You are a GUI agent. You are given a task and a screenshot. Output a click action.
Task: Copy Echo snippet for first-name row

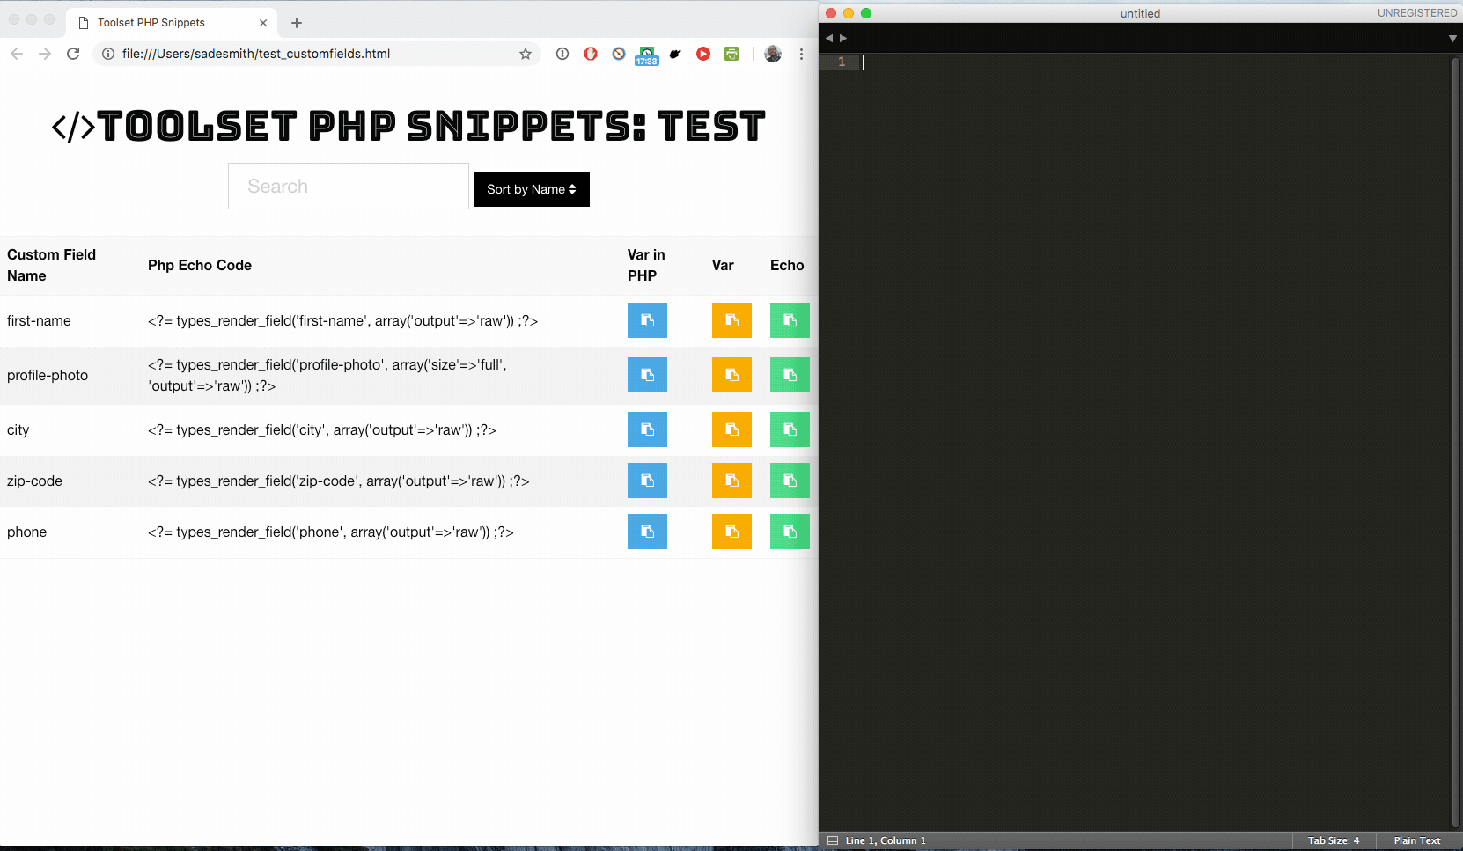pyautogui.click(x=790, y=320)
